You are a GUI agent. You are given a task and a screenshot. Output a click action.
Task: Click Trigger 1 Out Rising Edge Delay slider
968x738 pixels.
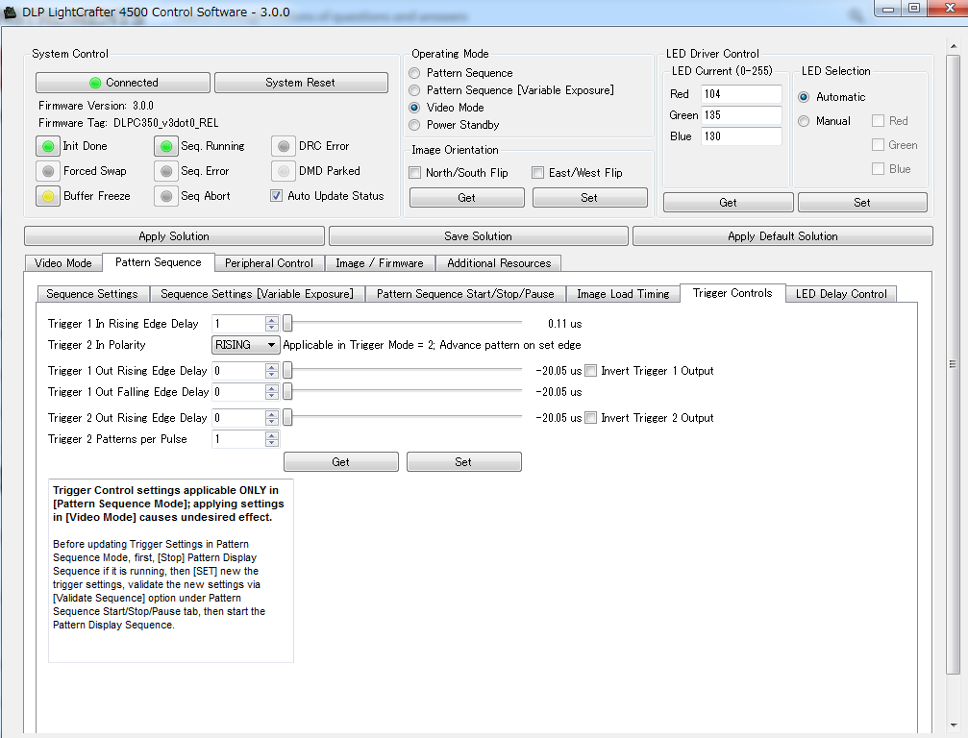(x=403, y=370)
